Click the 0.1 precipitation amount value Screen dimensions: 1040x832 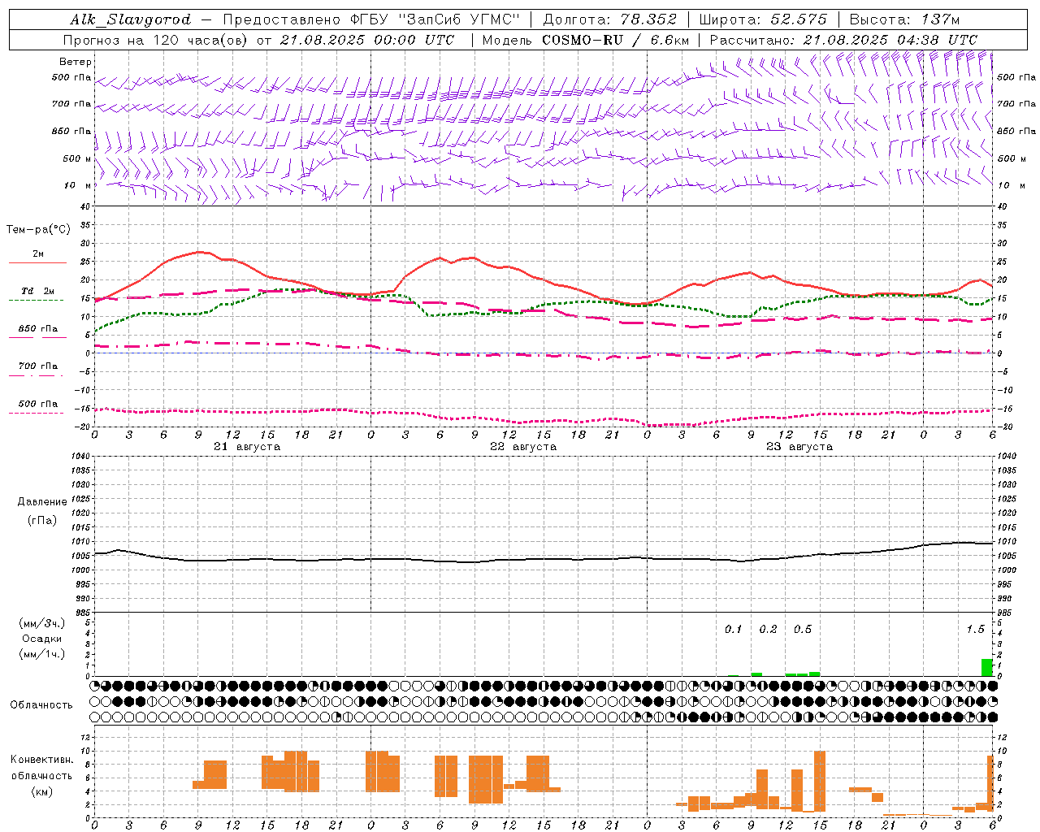tap(734, 629)
